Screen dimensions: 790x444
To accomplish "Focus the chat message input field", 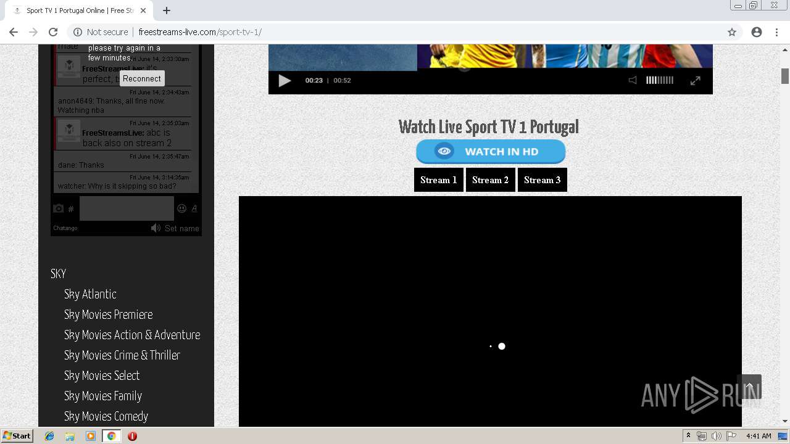I will point(127,208).
